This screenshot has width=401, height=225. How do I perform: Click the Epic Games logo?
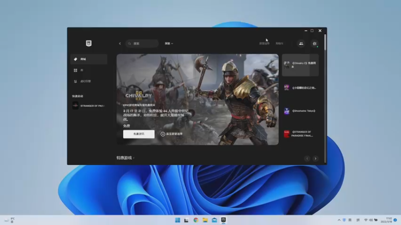click(89, 43)
